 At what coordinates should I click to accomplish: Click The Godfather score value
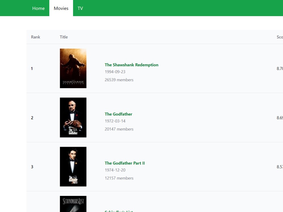(x=280, y=118)
